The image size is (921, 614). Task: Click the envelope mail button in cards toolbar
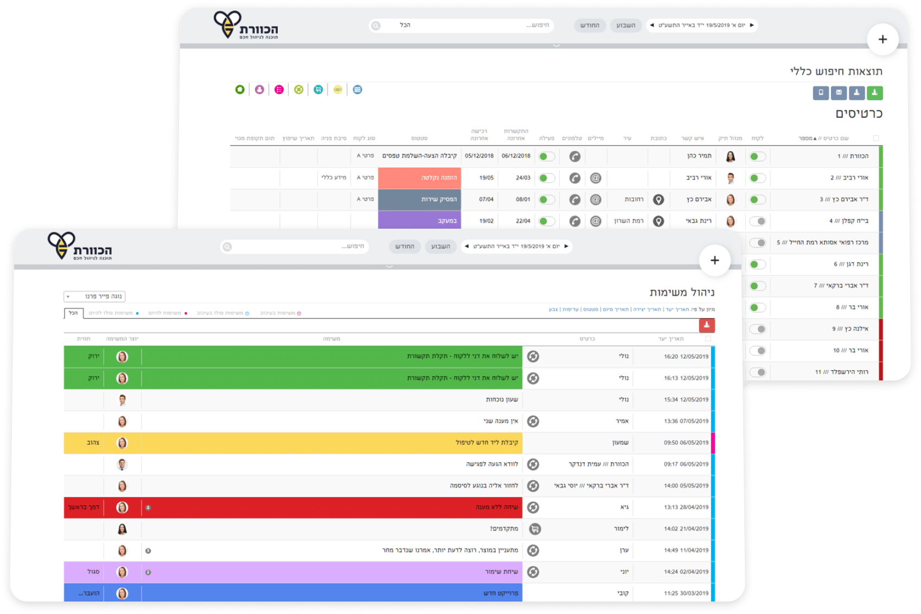(x=839, y=93)
